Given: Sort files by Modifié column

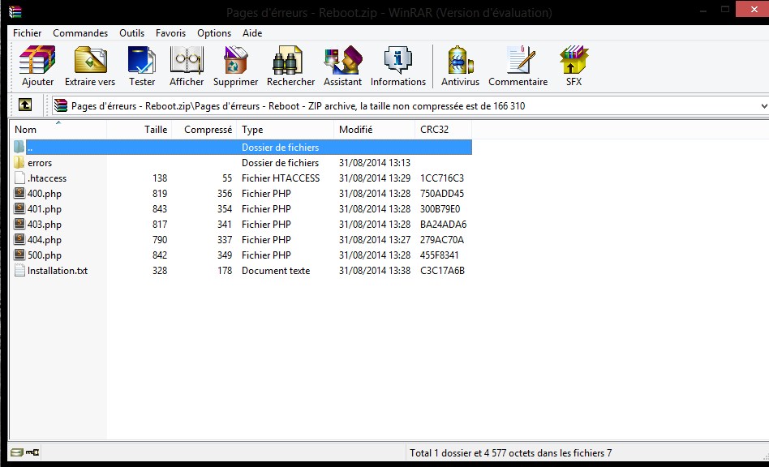Looking at the screenshot, I should 374,130.
